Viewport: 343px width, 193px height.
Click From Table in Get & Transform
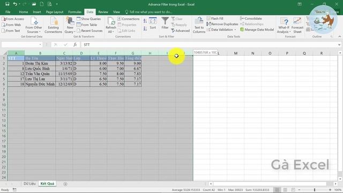87,25
